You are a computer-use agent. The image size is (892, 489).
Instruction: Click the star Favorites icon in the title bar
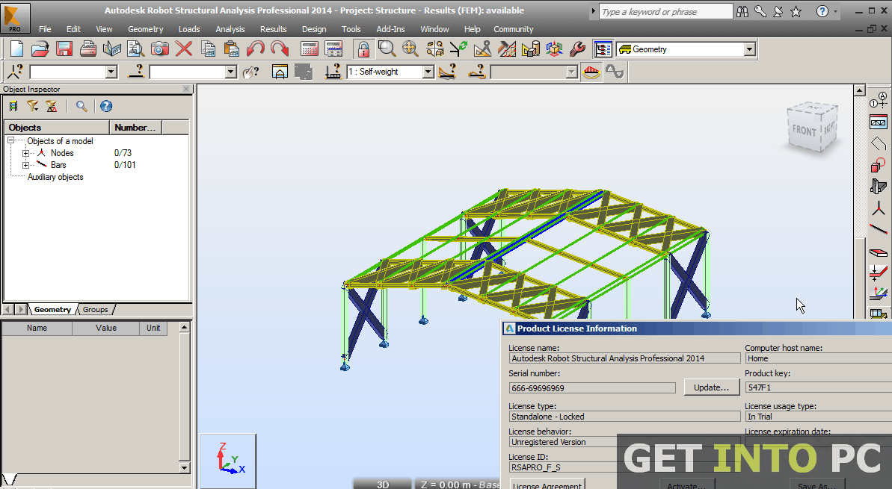[796, 11]
